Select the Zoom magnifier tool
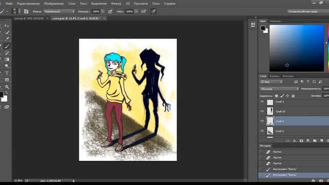The width and height of the screenshot is (329, 185). tap(7, 87)
